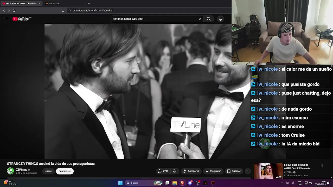
Task: Bookmark this page via the bookmark icon
Action: [63, 10]
